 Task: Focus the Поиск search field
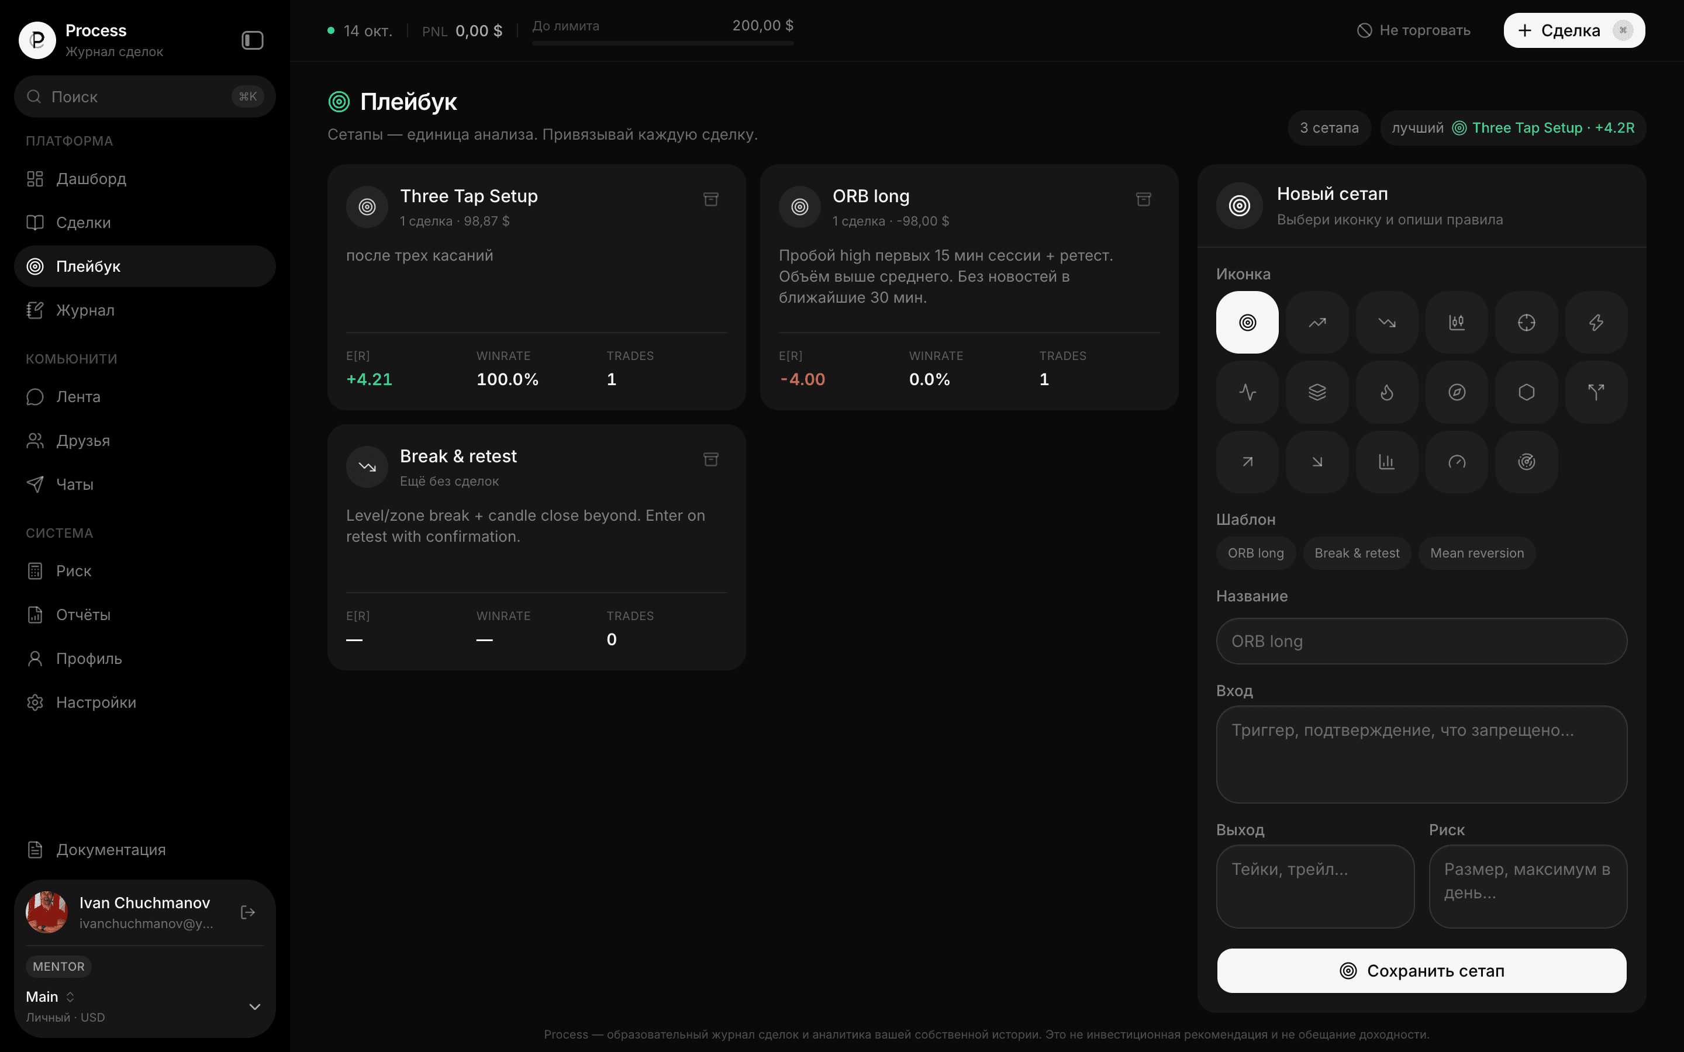(145, 96)
